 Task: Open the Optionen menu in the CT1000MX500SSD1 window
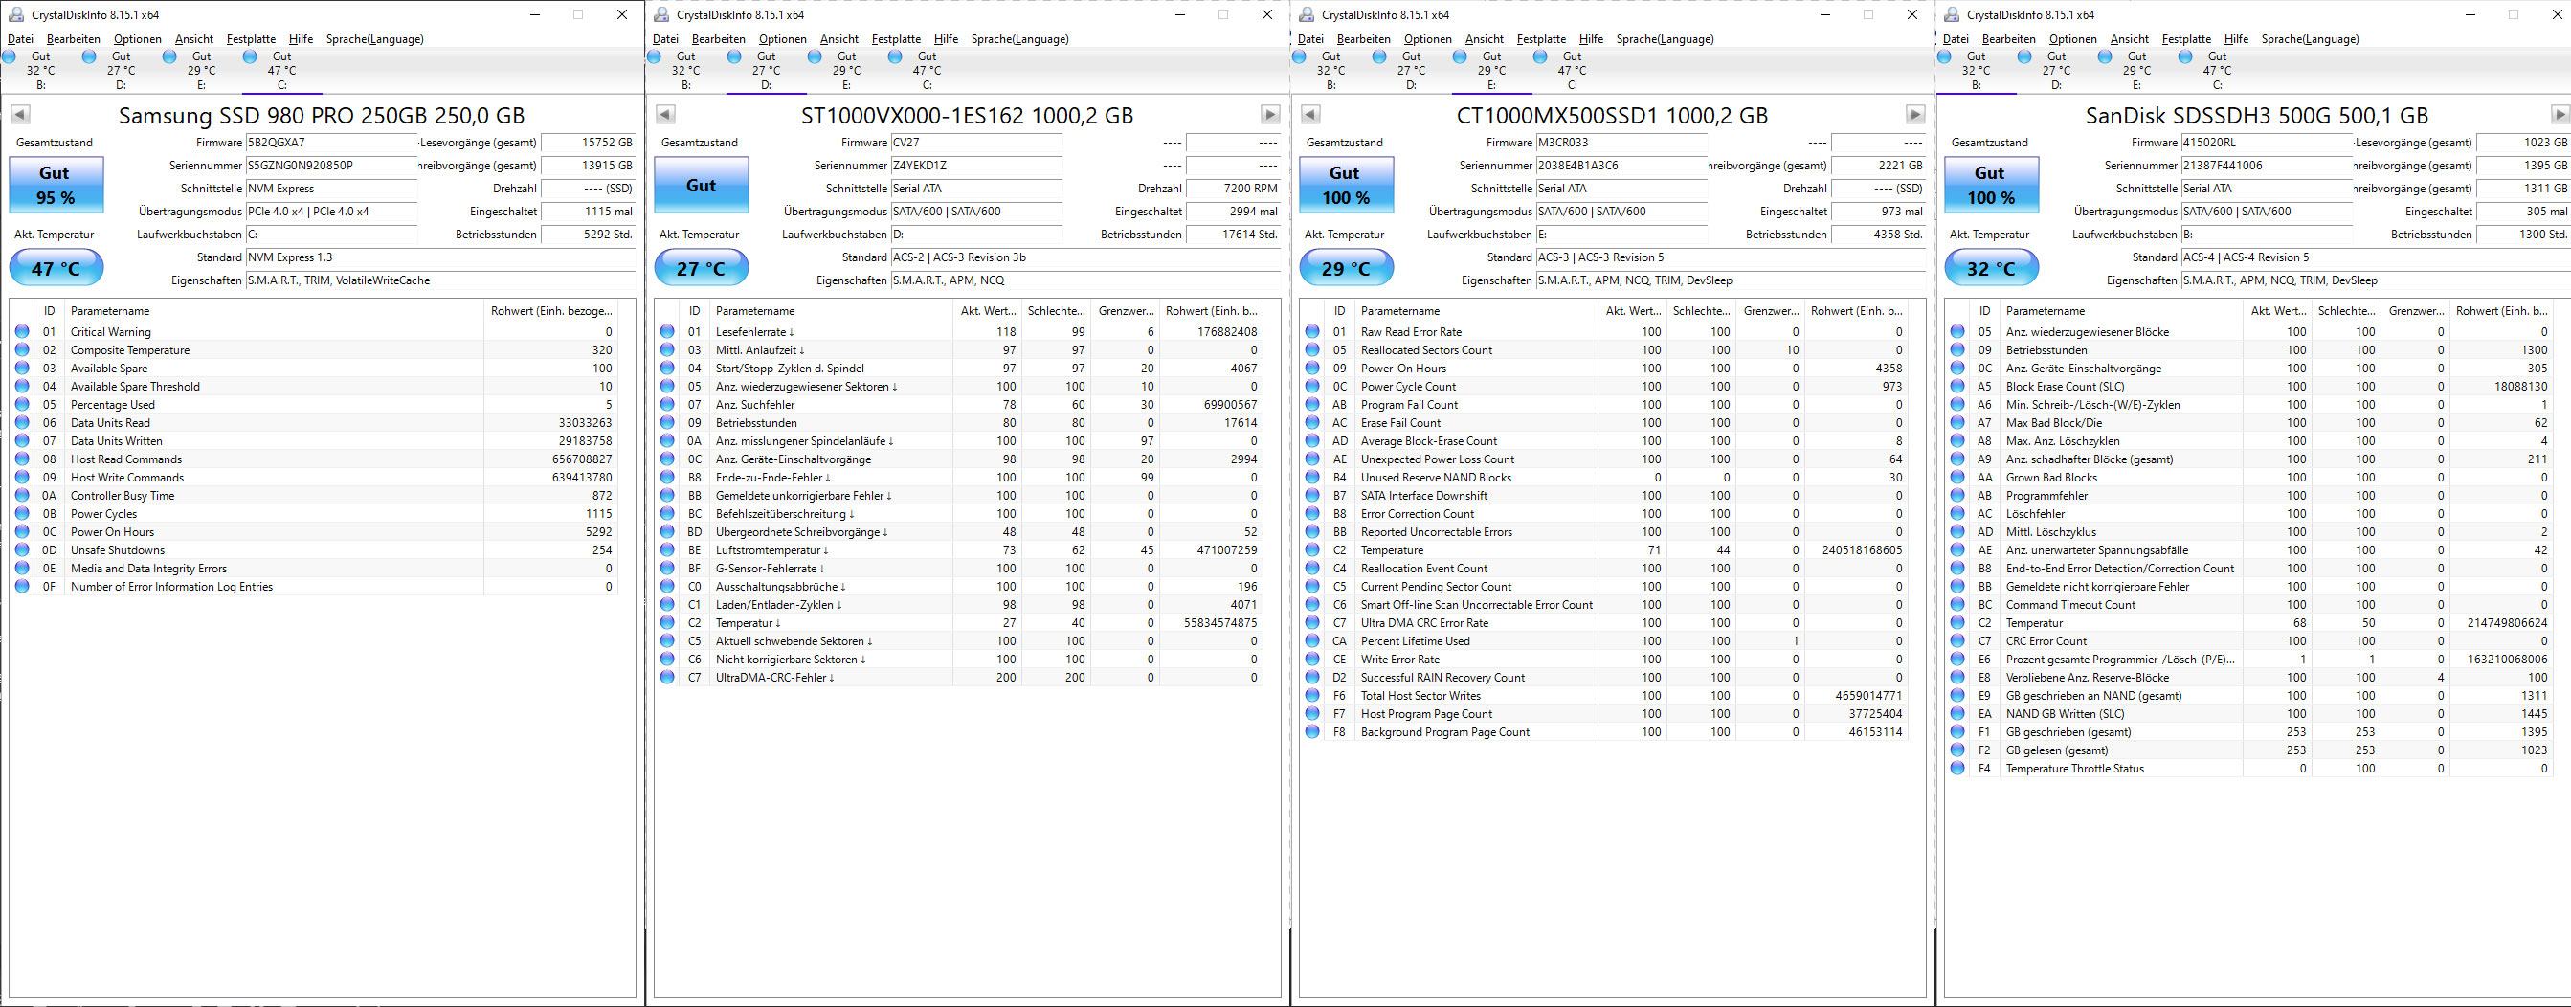[1428, 39]
